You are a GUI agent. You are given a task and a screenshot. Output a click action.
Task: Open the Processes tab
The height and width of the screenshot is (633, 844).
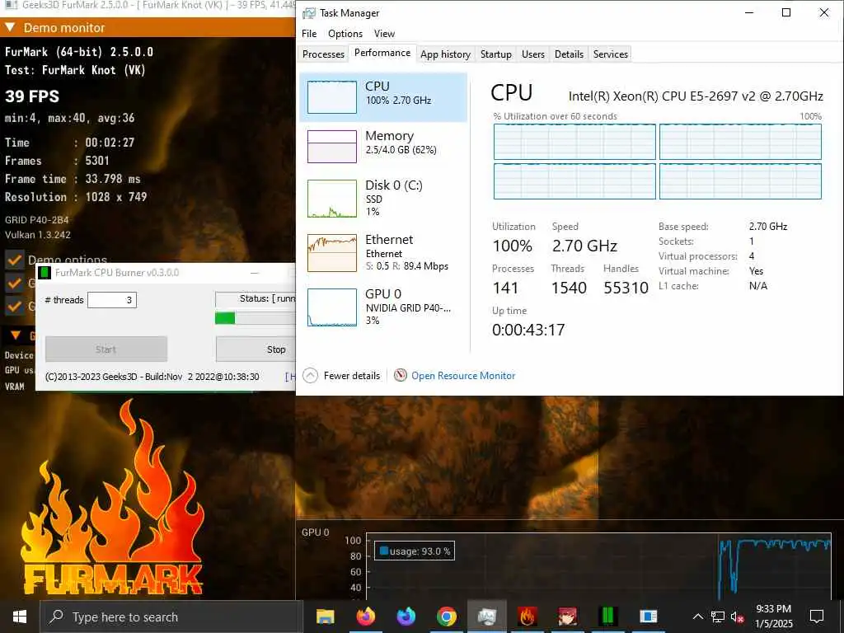[x=323, y=54]
